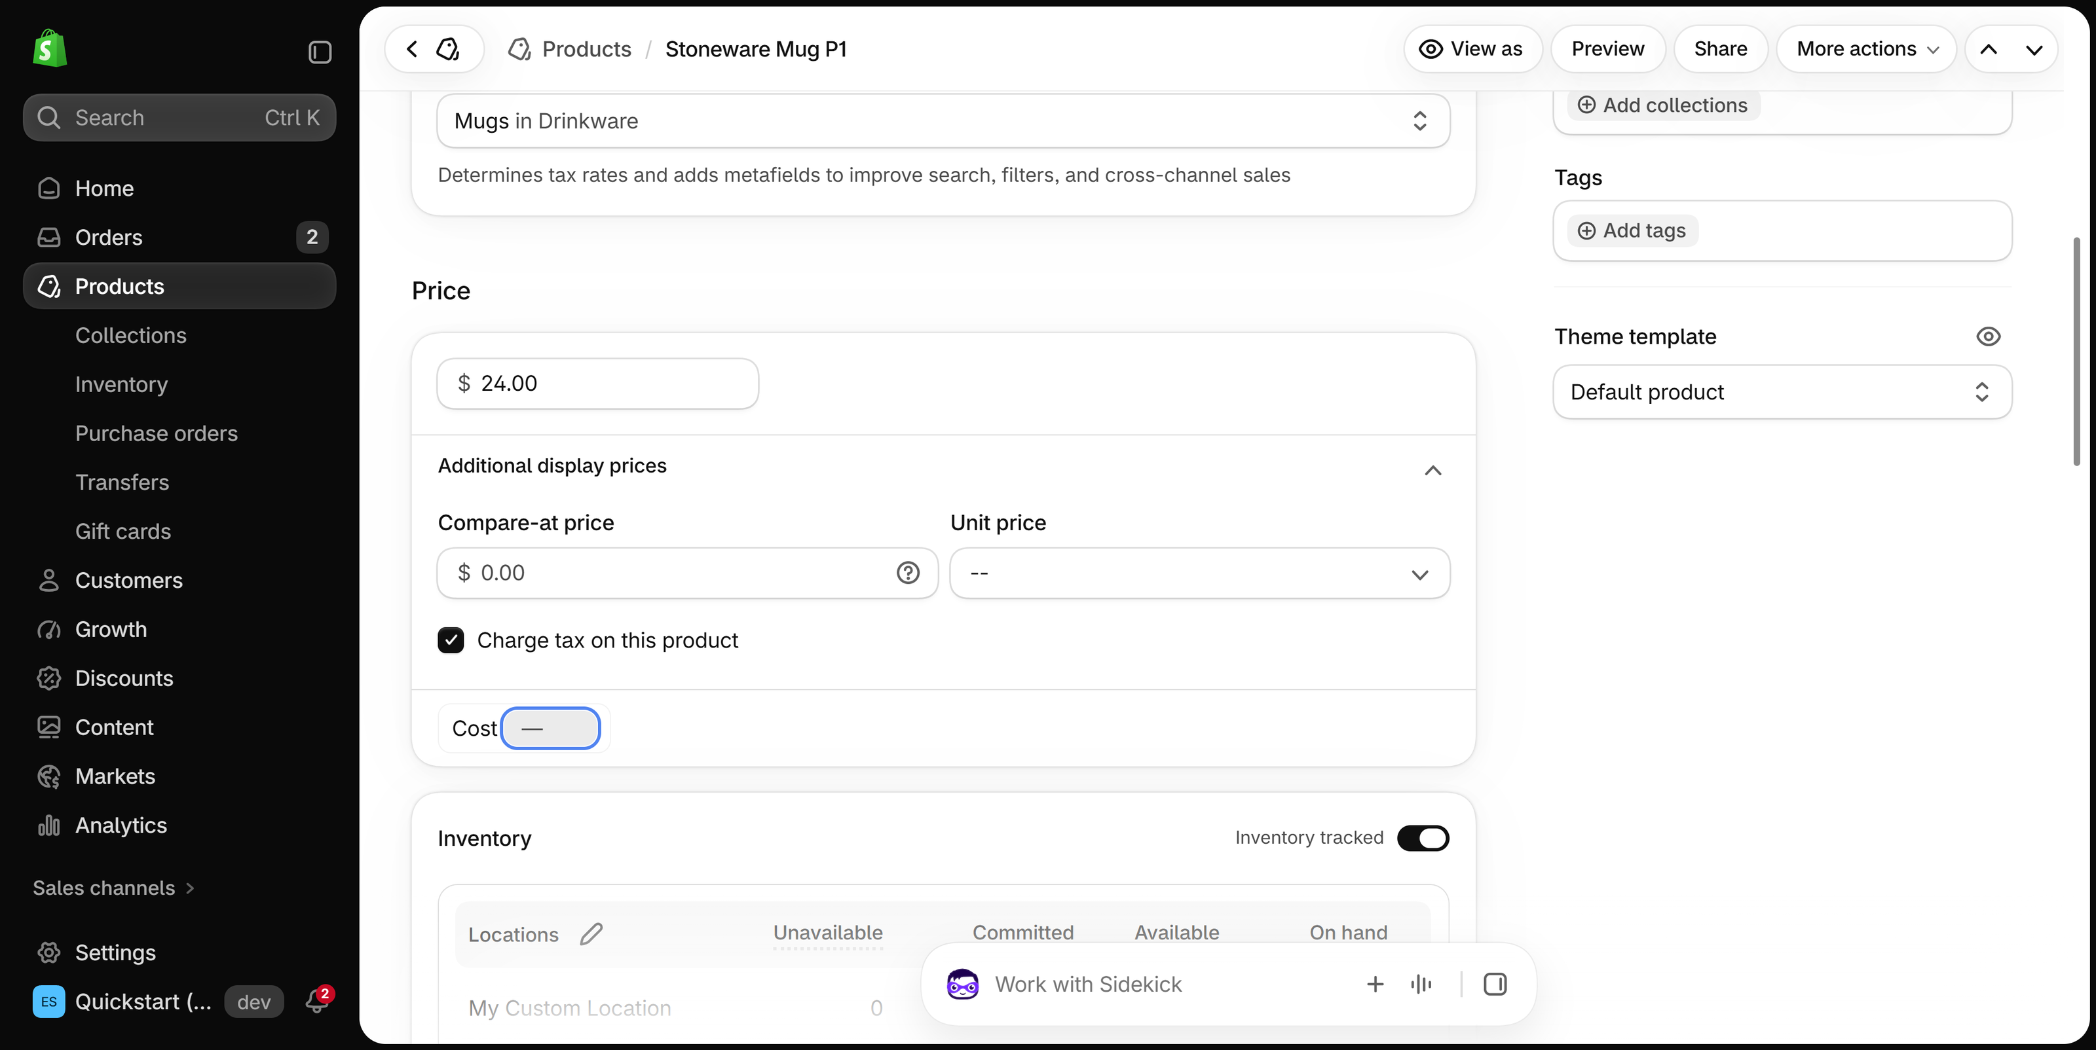Preview Theme template with eye icon
This screenshot has width=2096, height=1050.
coord(1988,336)
